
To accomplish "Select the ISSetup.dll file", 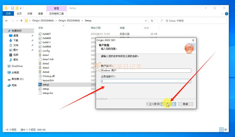I will pyautogui.click(x=49, y=76).
